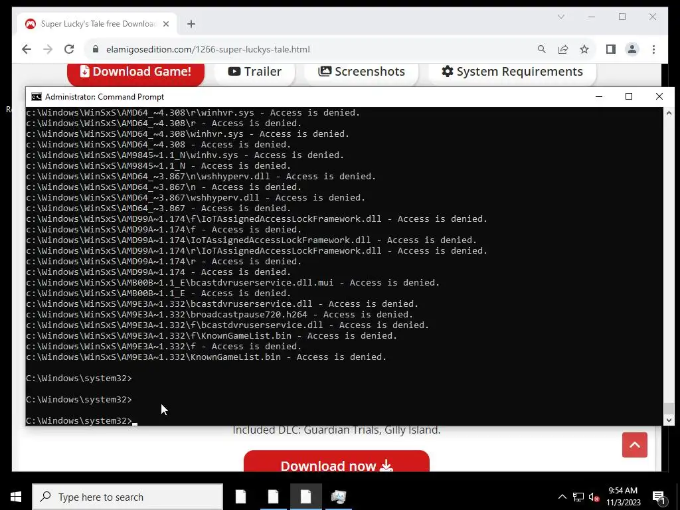The height and width of the screenshot is (510, 680).
Task: Maximize the Command Prompt window
Action: (x=629, y=96)
